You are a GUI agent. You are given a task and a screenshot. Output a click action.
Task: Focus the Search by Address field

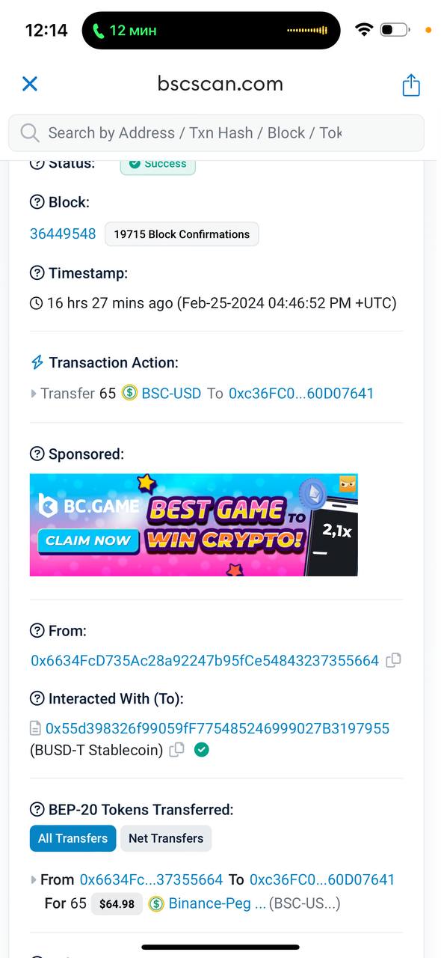click(216, 133)
